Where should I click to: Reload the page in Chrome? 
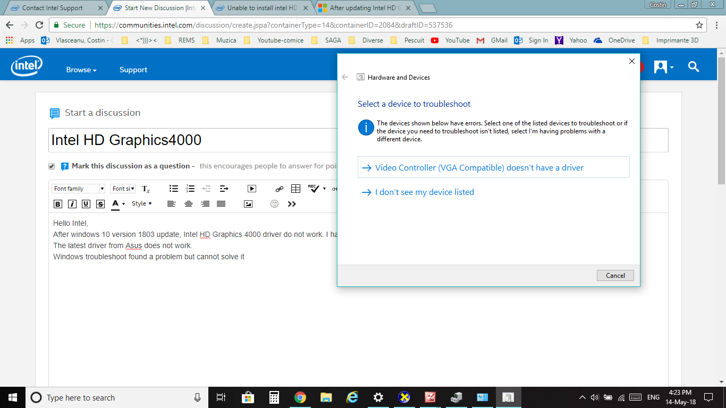pos(39,25)
